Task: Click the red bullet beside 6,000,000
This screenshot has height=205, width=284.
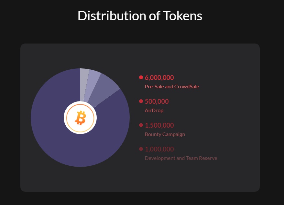Action: [141, 77]
